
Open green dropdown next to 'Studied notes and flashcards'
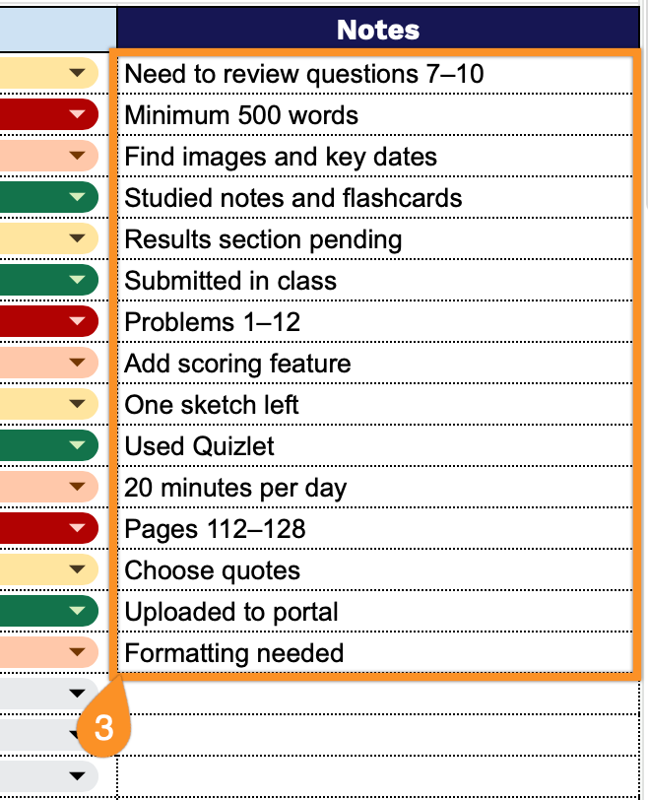[x=78, y=198]
